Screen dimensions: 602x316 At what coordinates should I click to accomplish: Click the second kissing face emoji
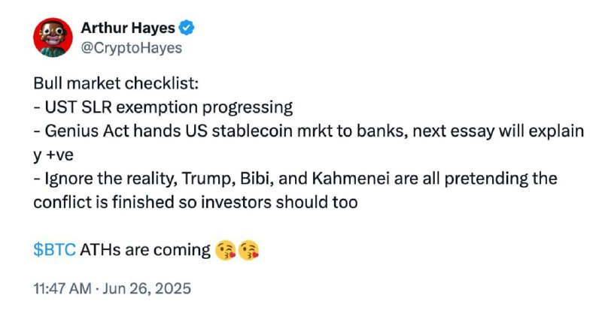(x=248, y=251)
